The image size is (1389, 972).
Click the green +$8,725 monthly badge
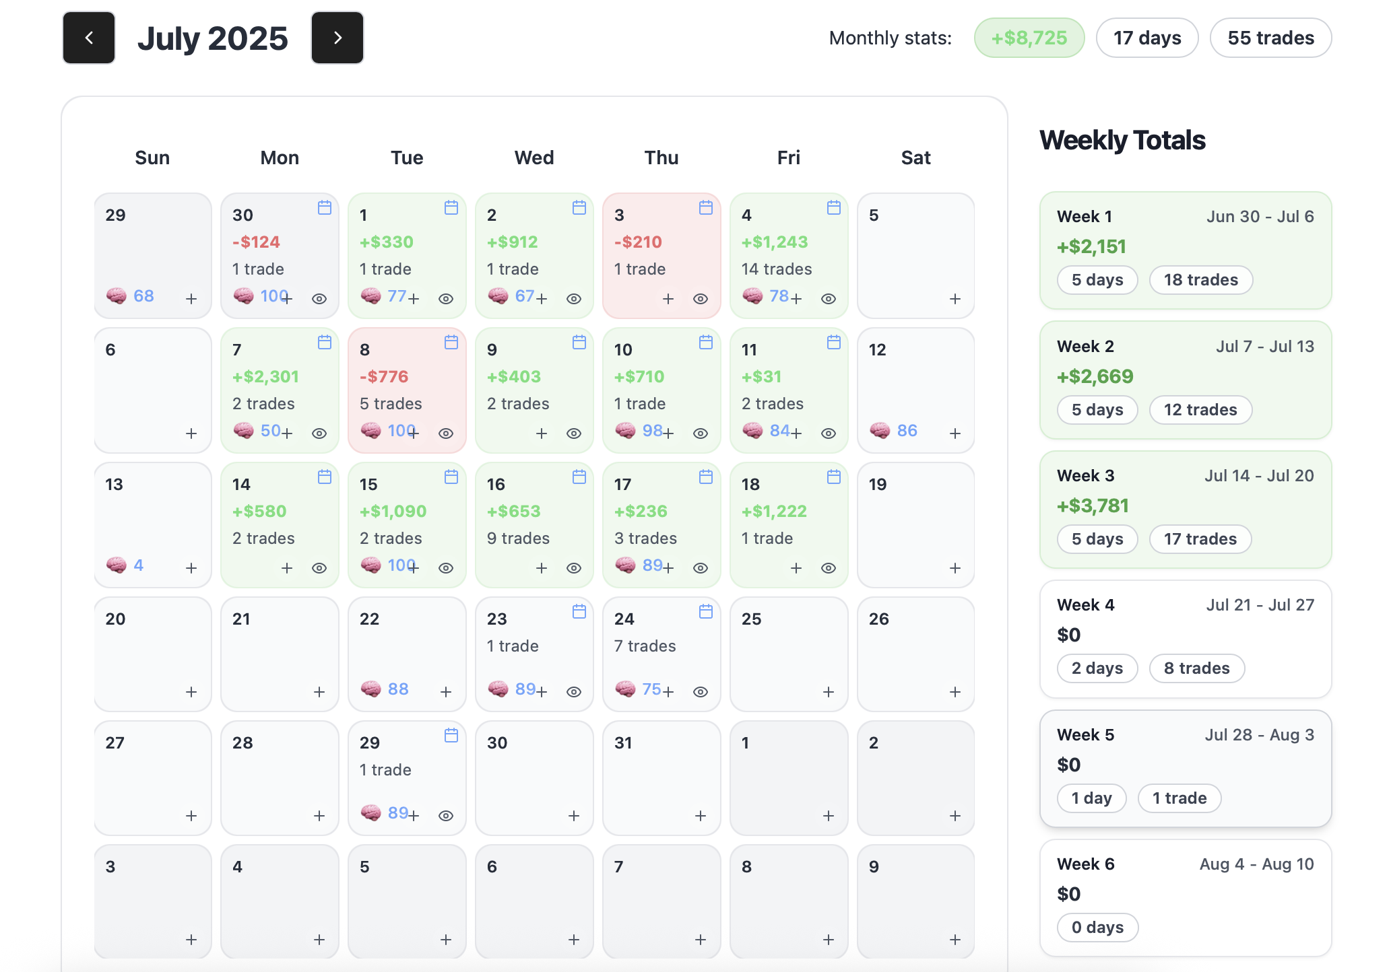1029,38
